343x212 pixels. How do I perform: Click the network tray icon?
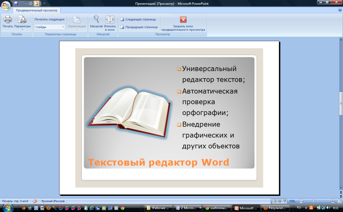point(323,208)
